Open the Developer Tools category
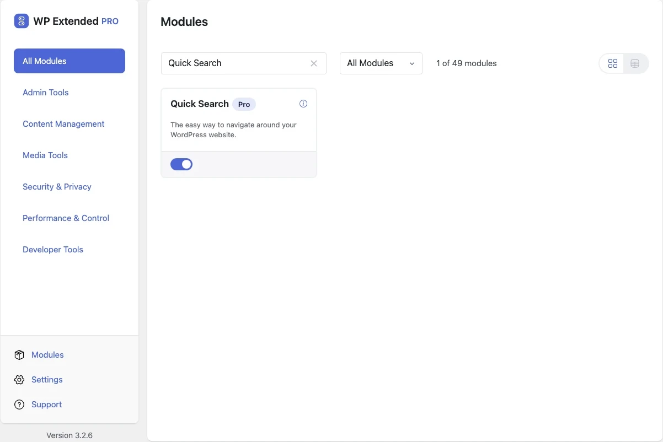Viewport: 663px width, 442px height. coord(53,250)
